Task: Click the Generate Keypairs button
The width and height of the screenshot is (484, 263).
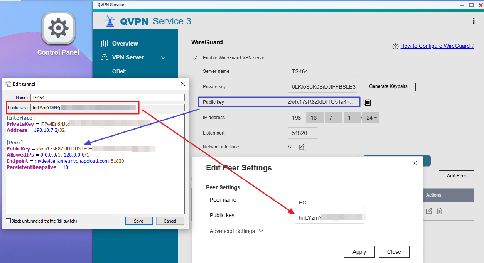Action: pos(388,86)
